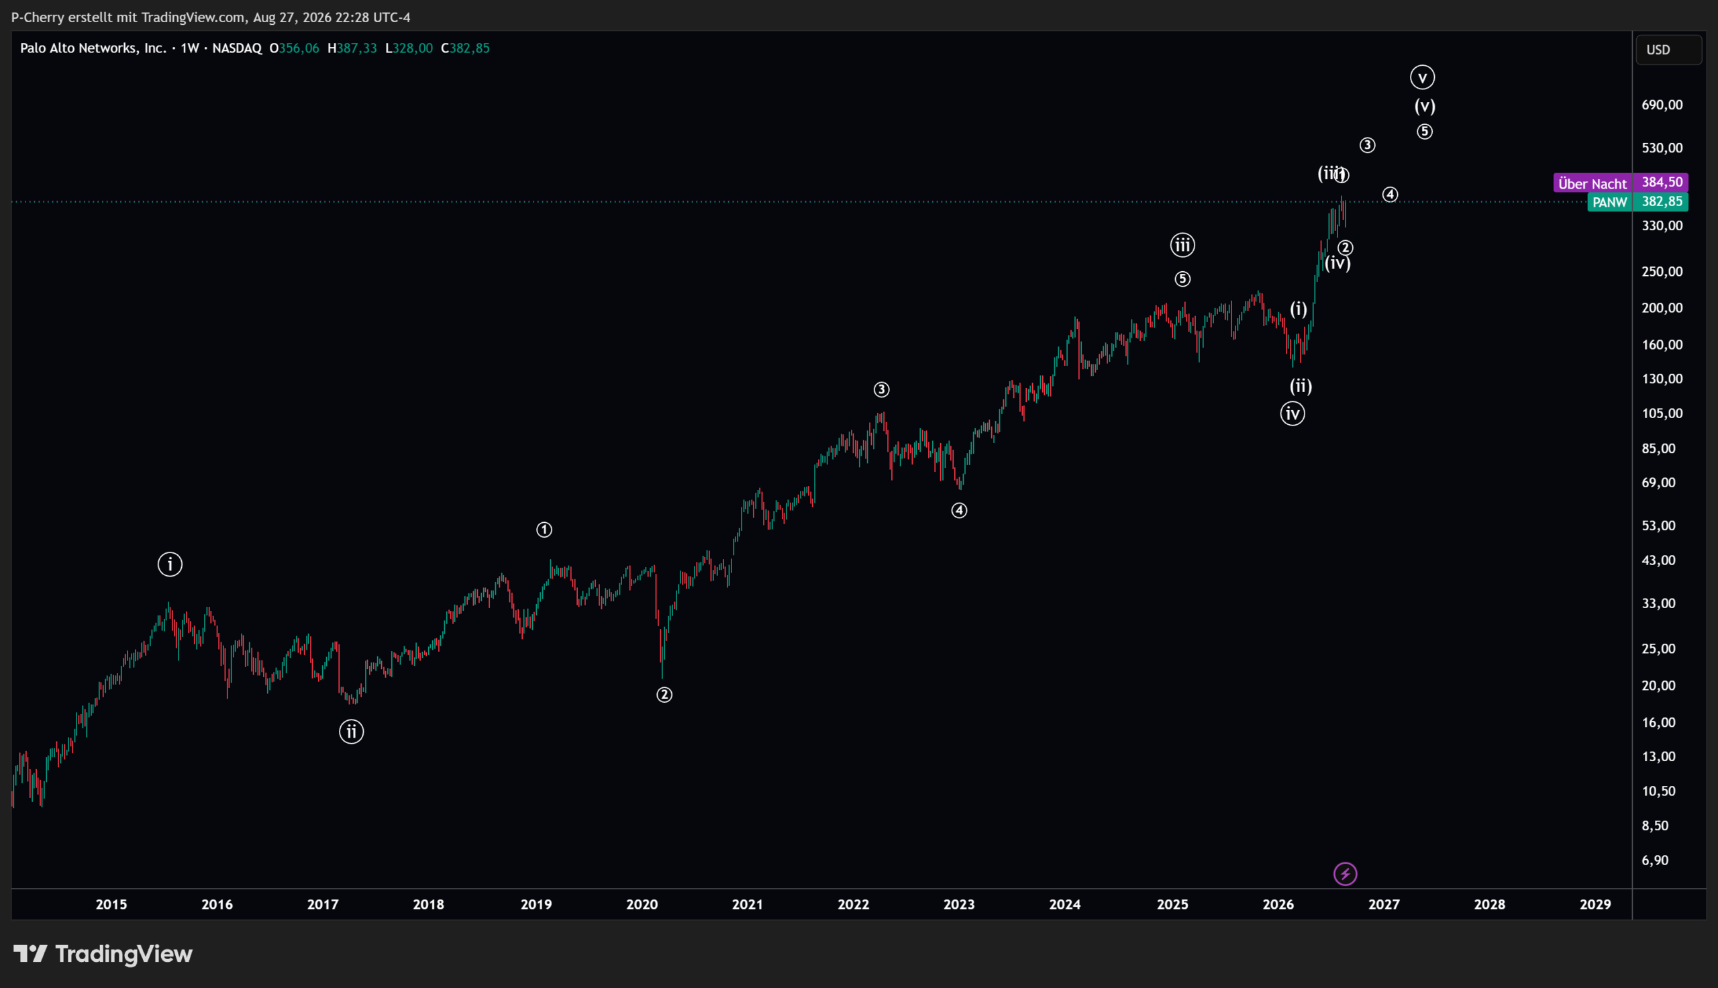The image size is (1718, 988).
Task: Open the USD currency selector
Action: click(1669, 50)
